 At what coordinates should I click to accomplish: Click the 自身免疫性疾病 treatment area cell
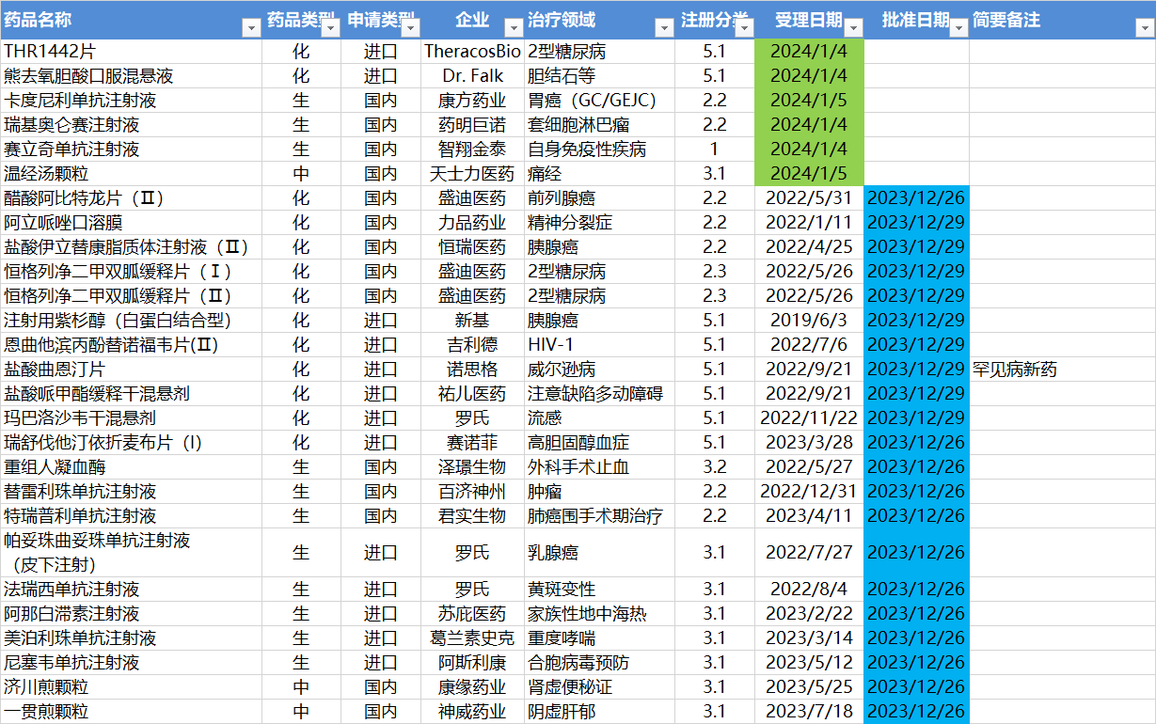pos(599,150)
